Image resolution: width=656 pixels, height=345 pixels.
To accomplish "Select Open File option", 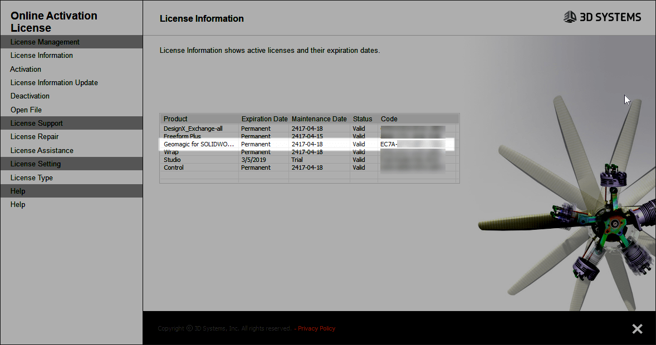I will [x=26, y=110].
